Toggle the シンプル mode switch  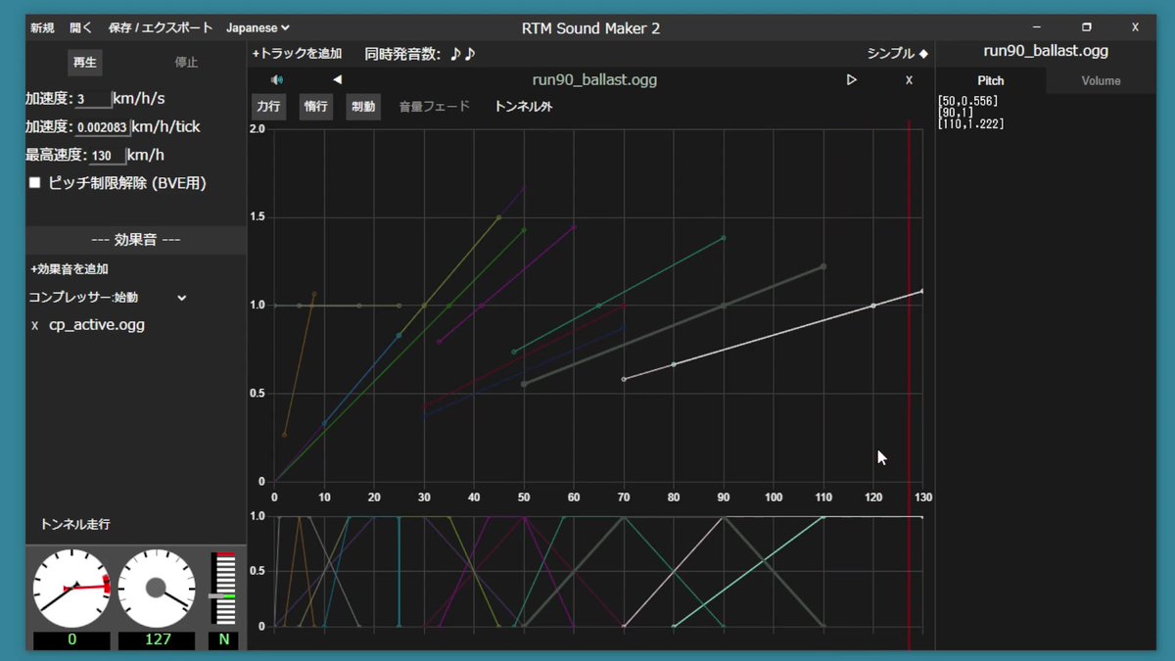(897, 54)
